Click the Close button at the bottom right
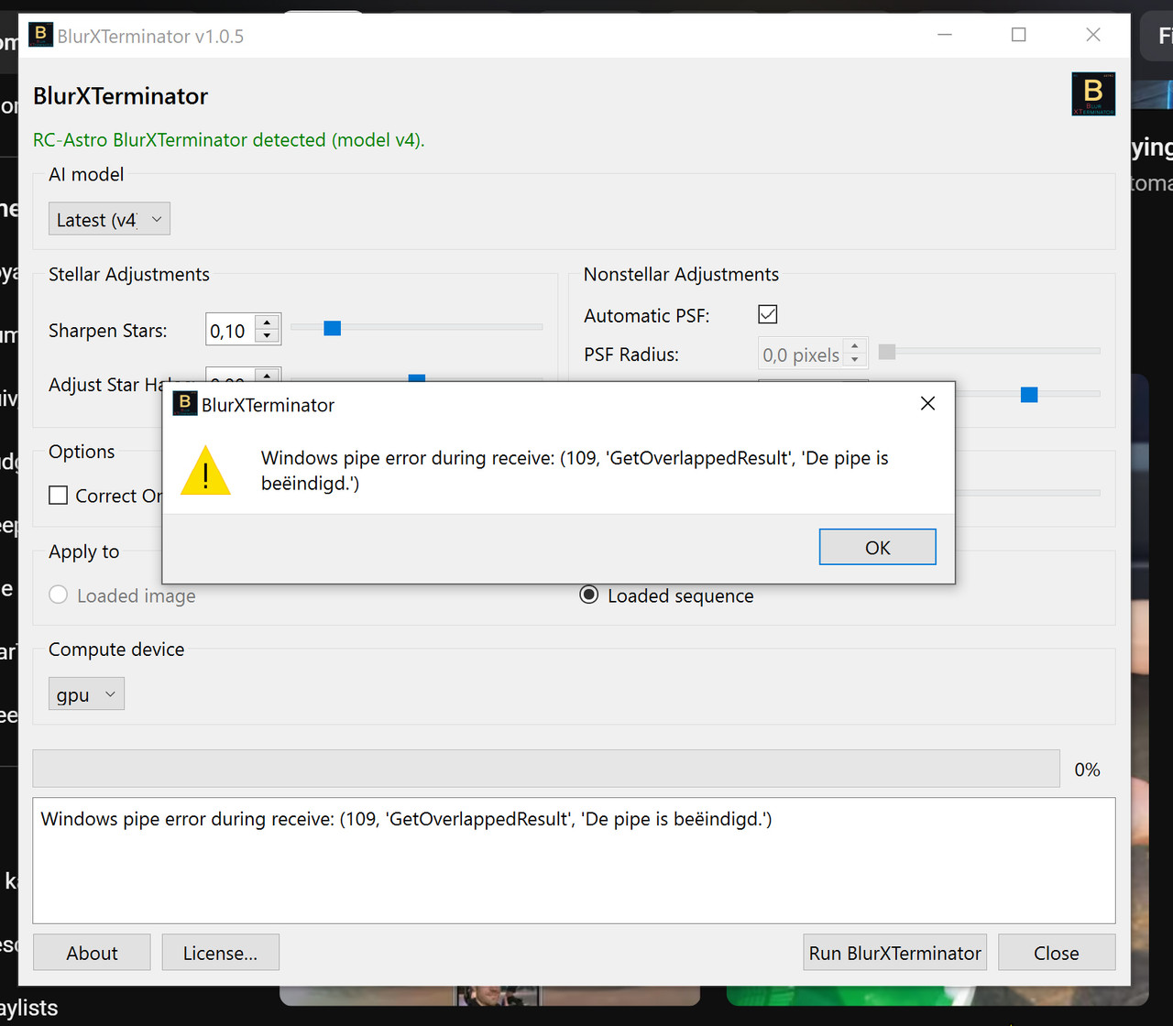The image size is (1173, 1026). click(1057, 953)
